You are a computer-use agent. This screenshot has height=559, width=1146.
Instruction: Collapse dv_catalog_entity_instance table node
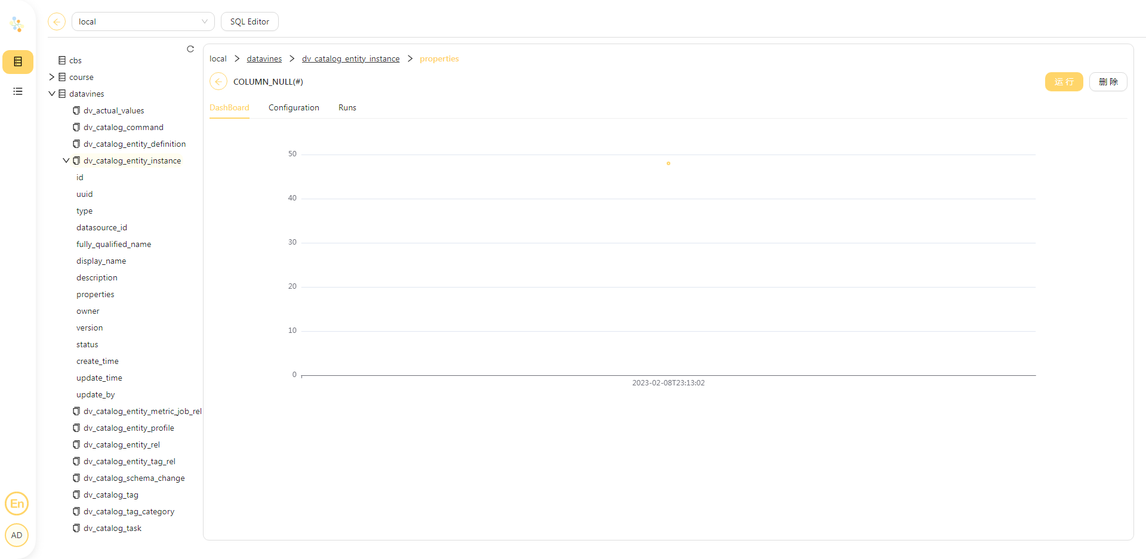click(66, 160)
